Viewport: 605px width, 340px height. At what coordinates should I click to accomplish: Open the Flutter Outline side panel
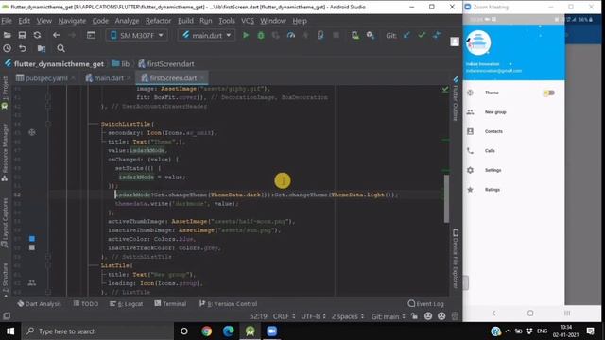[456, 99]
